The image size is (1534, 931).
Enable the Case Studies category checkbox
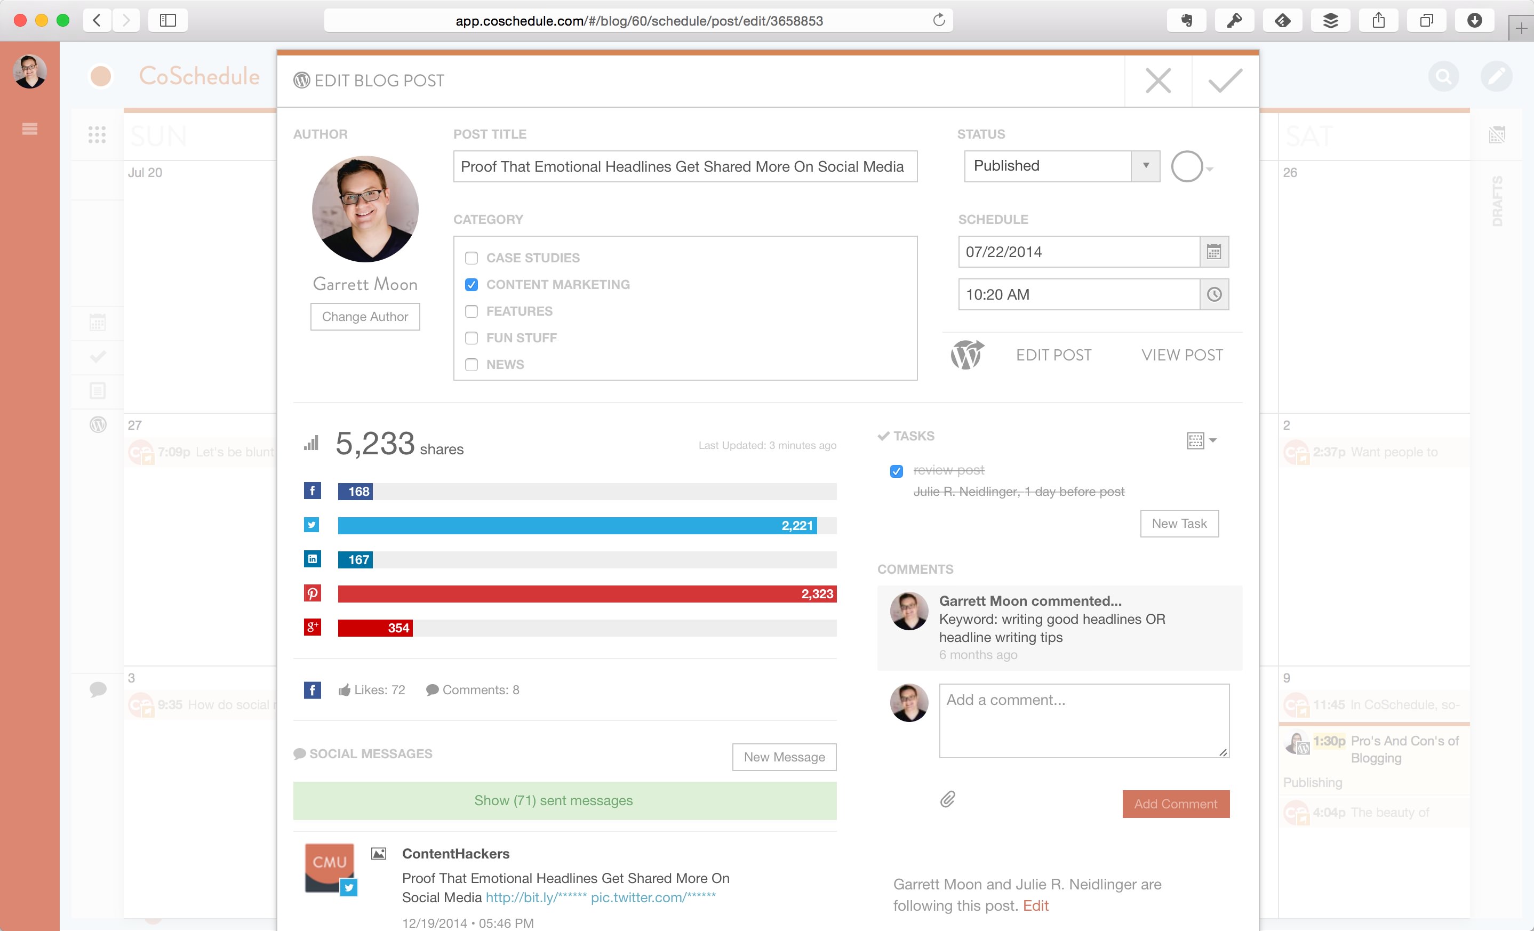[472, 258]
